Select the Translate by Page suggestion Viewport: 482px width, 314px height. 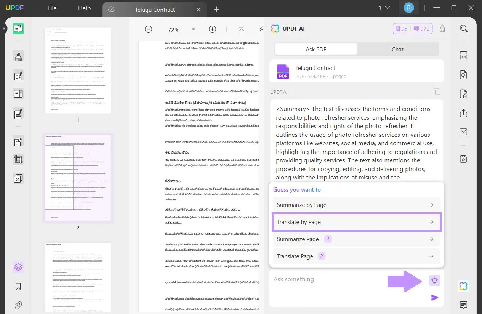(356, 222)
